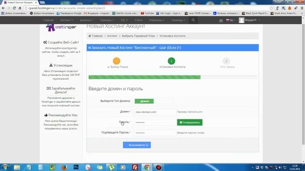The width and height of the screenshot is (305, 171).
Task: Open the Счета navbar item
Action: (x=138, y=20)
